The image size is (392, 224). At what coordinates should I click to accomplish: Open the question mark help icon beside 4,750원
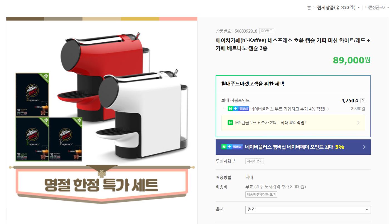pyautogui.click(x=363, y=101)
